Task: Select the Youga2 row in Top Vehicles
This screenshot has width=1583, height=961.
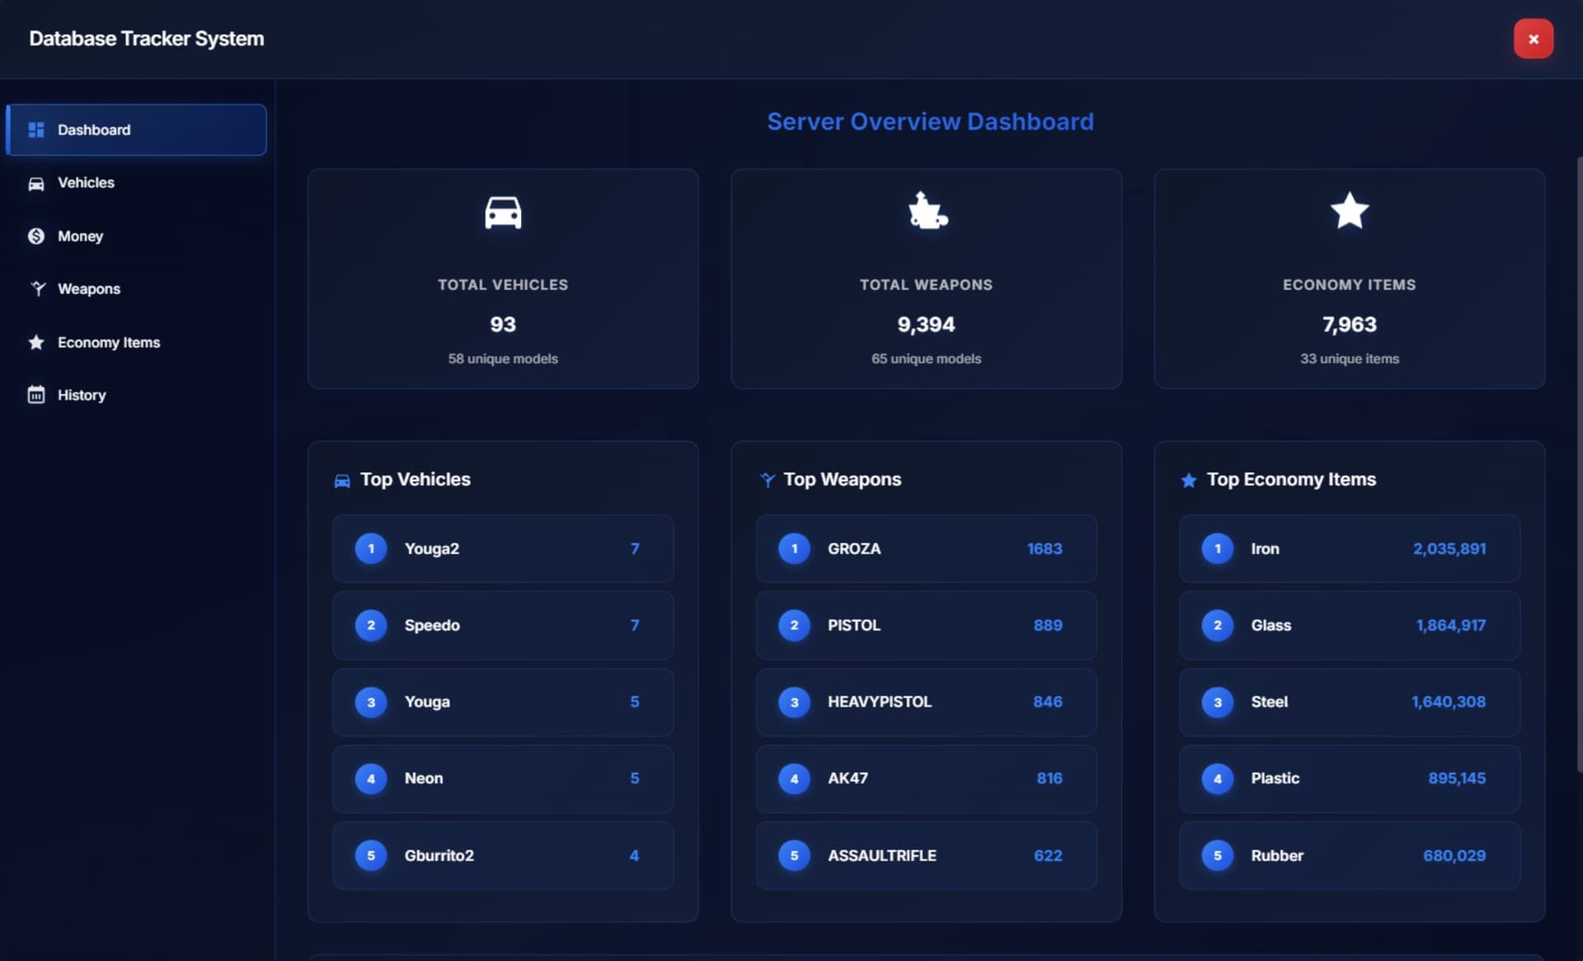Action: [503, 549]
